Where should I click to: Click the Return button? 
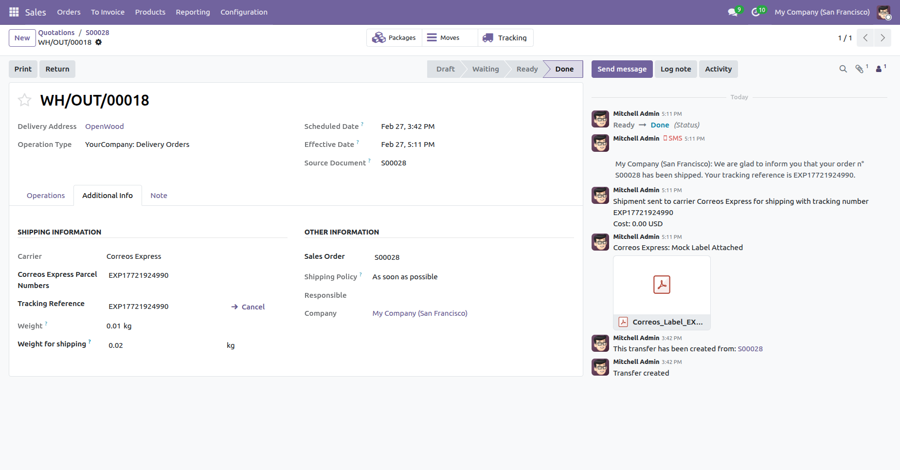tap(57, 69)
